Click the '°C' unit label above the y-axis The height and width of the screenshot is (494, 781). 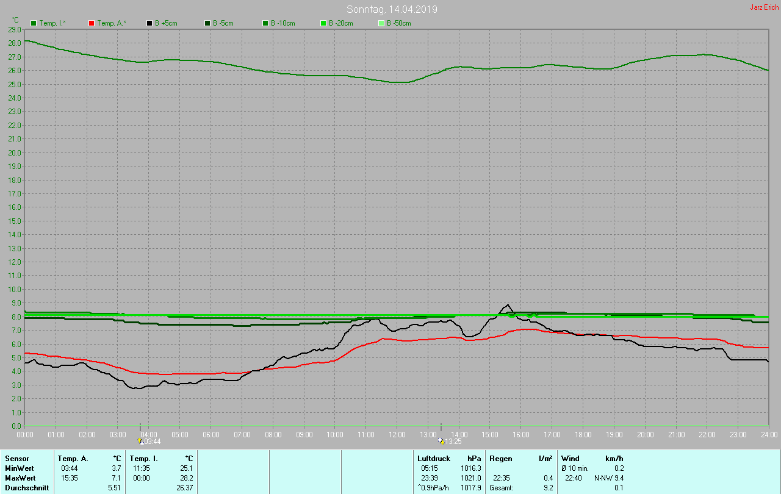(15, 20)
